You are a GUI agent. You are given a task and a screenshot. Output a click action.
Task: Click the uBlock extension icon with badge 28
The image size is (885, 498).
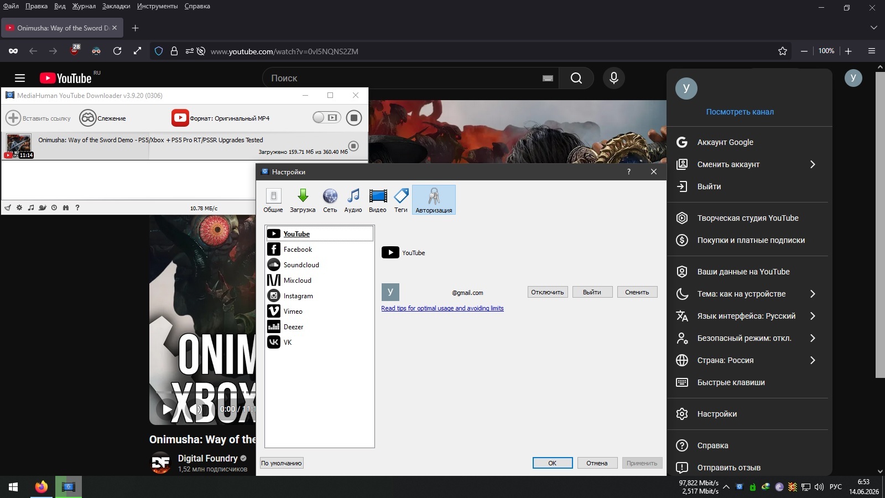click(75, 51)
